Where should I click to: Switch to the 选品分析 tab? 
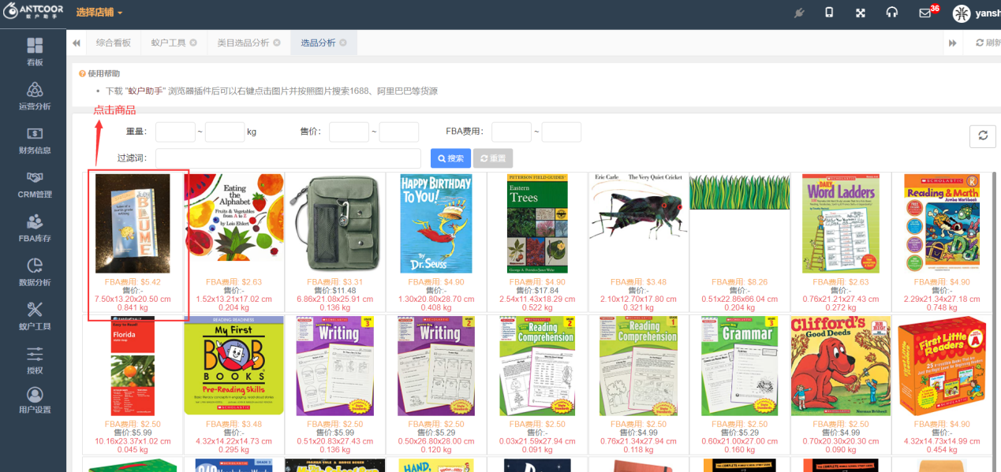pyautogui.click(x=318, y=43)
